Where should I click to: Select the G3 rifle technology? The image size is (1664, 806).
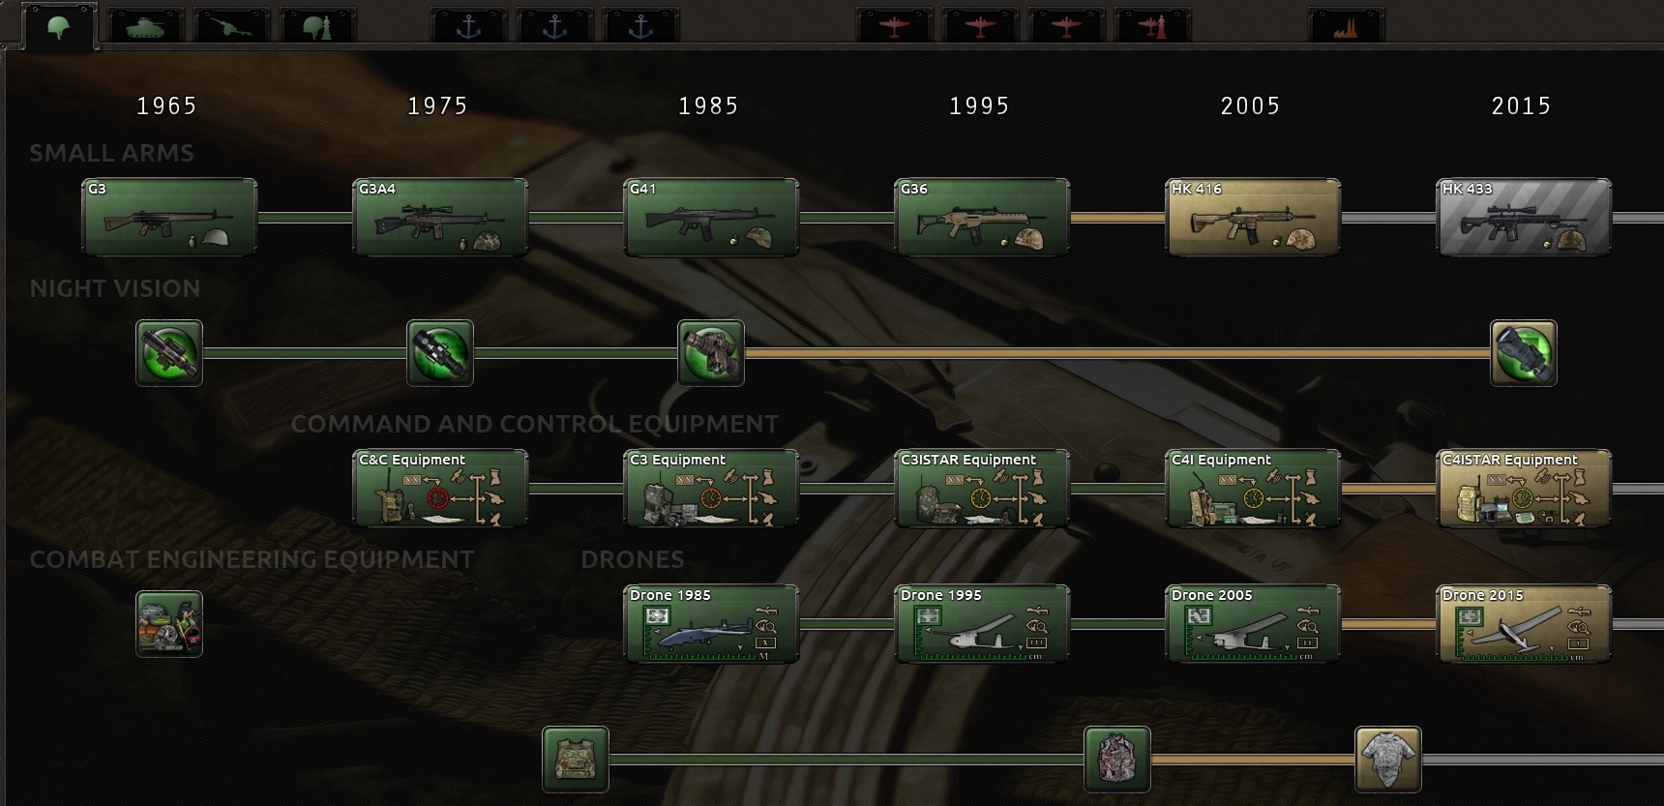click(169, 218)
